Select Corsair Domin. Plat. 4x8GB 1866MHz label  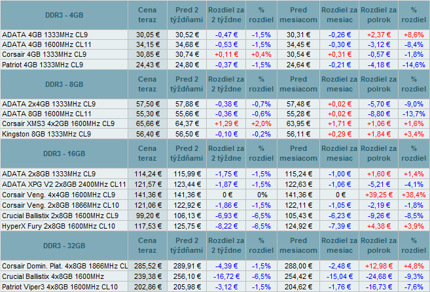65,266
